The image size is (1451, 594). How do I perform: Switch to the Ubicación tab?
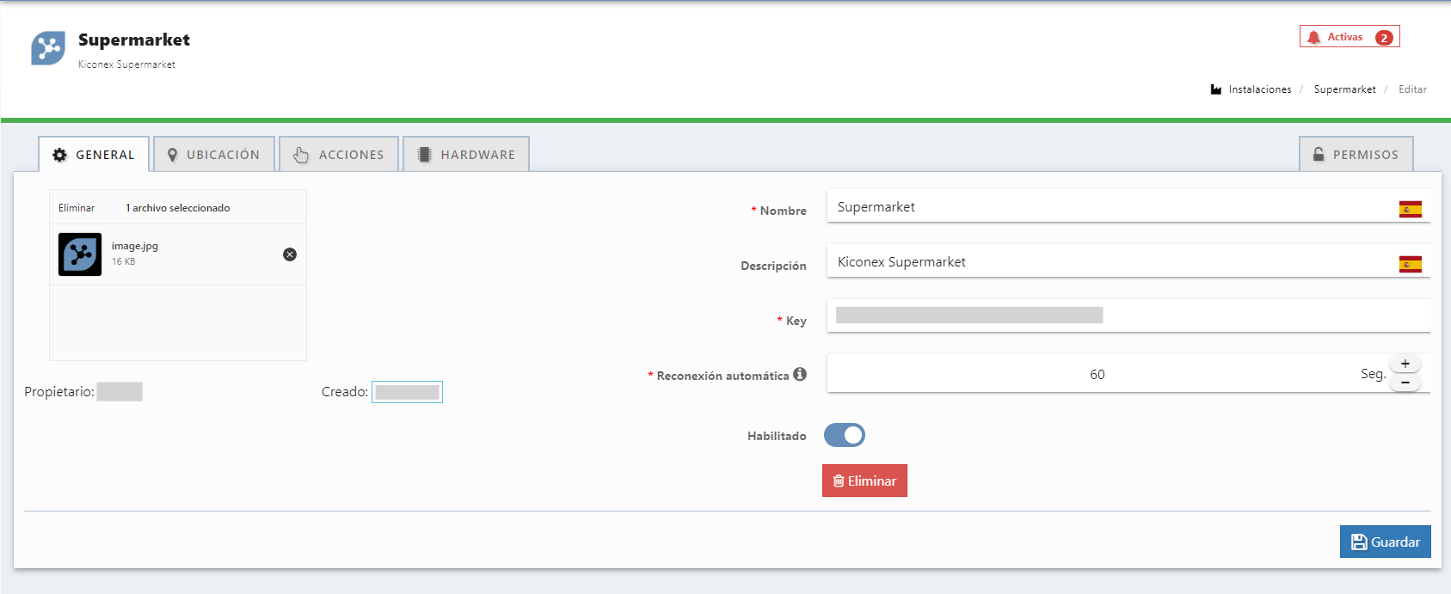pyautogui.click(x=214, y=155)
